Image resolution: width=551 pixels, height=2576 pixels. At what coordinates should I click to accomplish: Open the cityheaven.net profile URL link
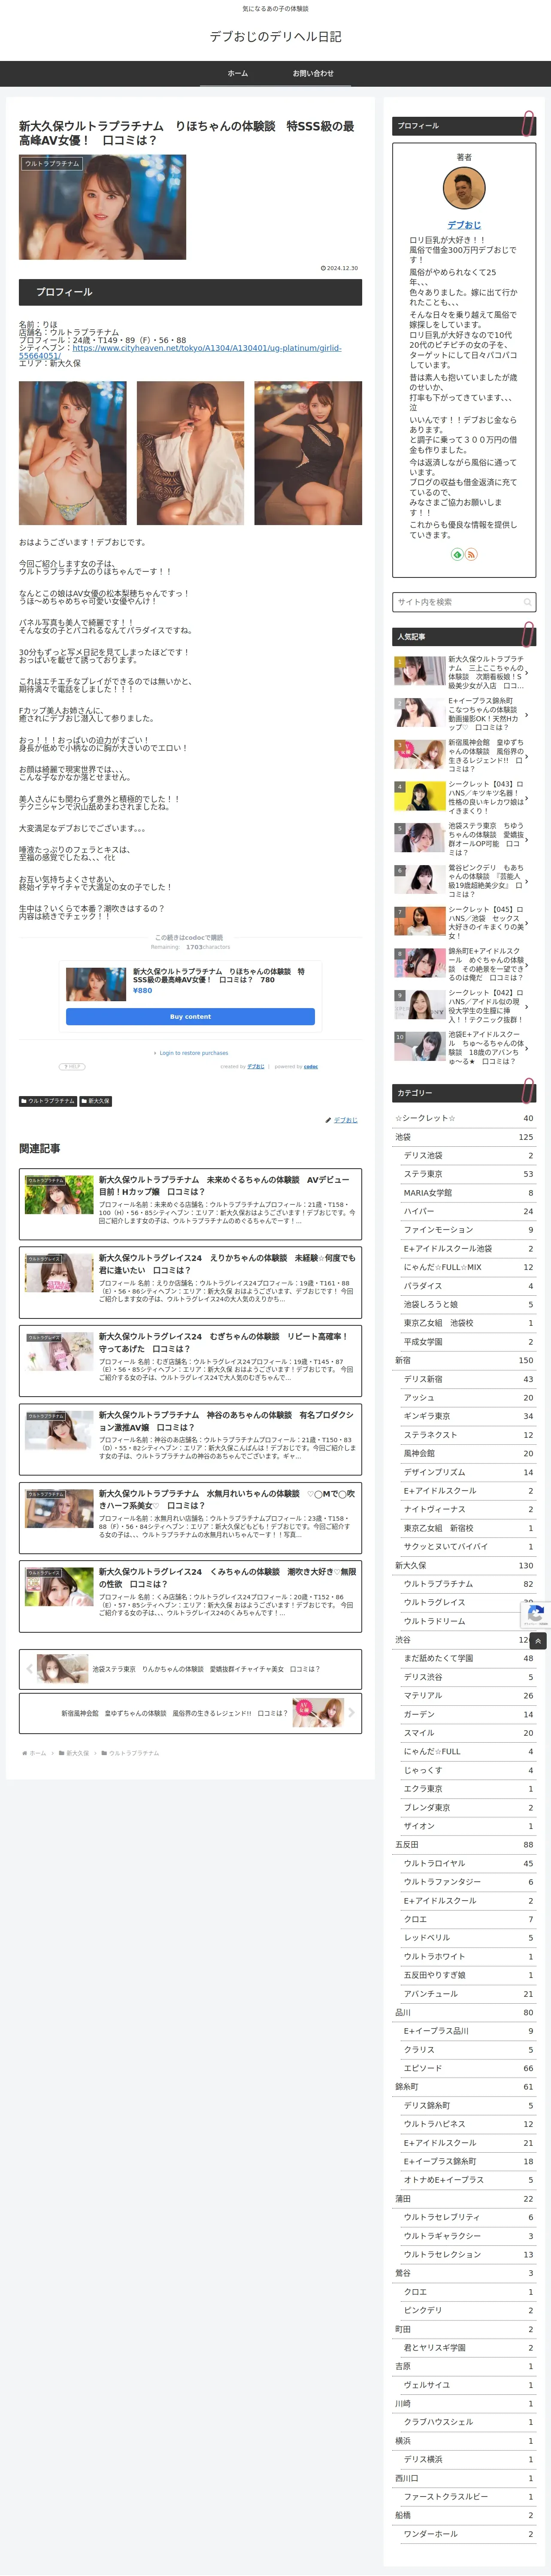point(180,352)
